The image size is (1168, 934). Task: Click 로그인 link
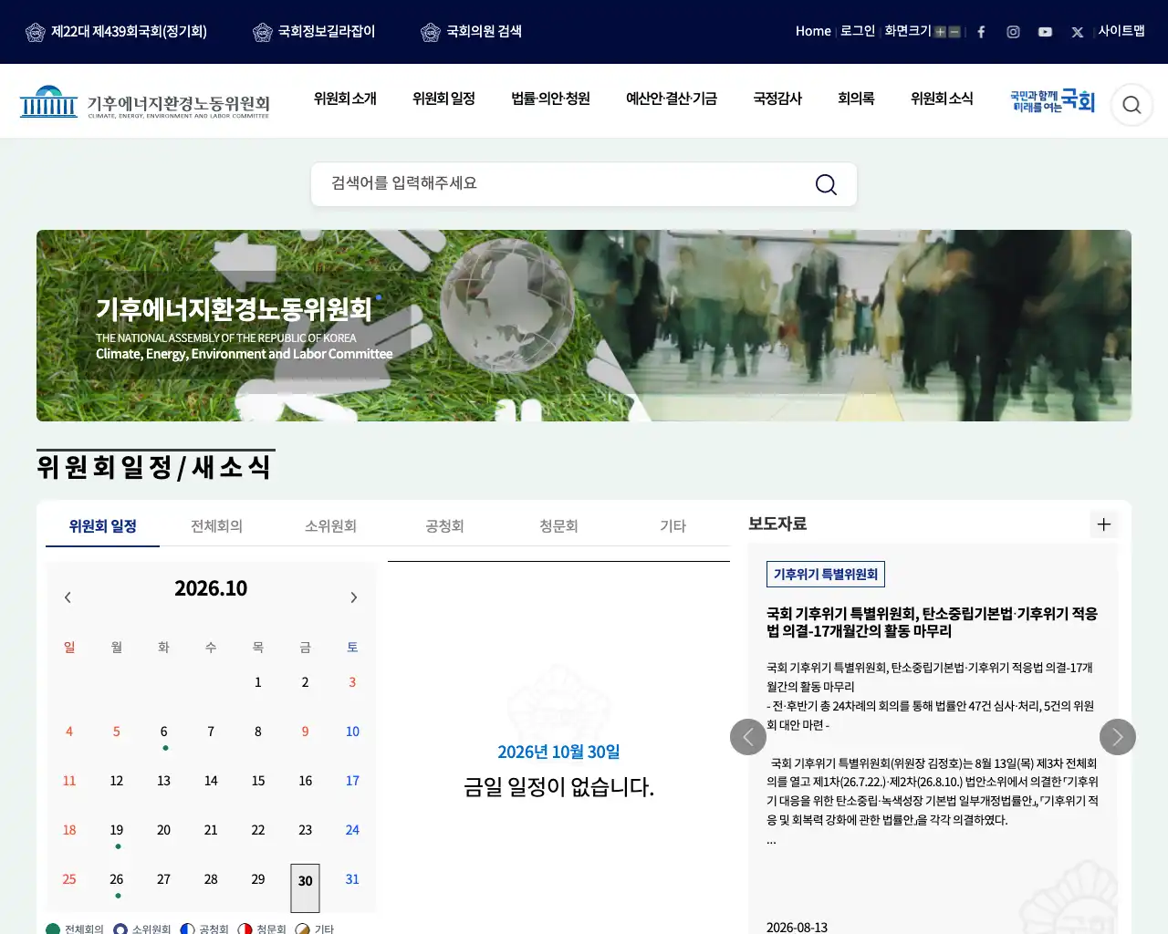pyautogui.click(x=858, y=31)
